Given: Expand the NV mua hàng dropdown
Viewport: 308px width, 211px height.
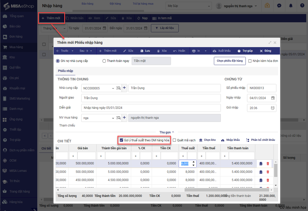Looking at the screenshot, I should tap(113, 118).
